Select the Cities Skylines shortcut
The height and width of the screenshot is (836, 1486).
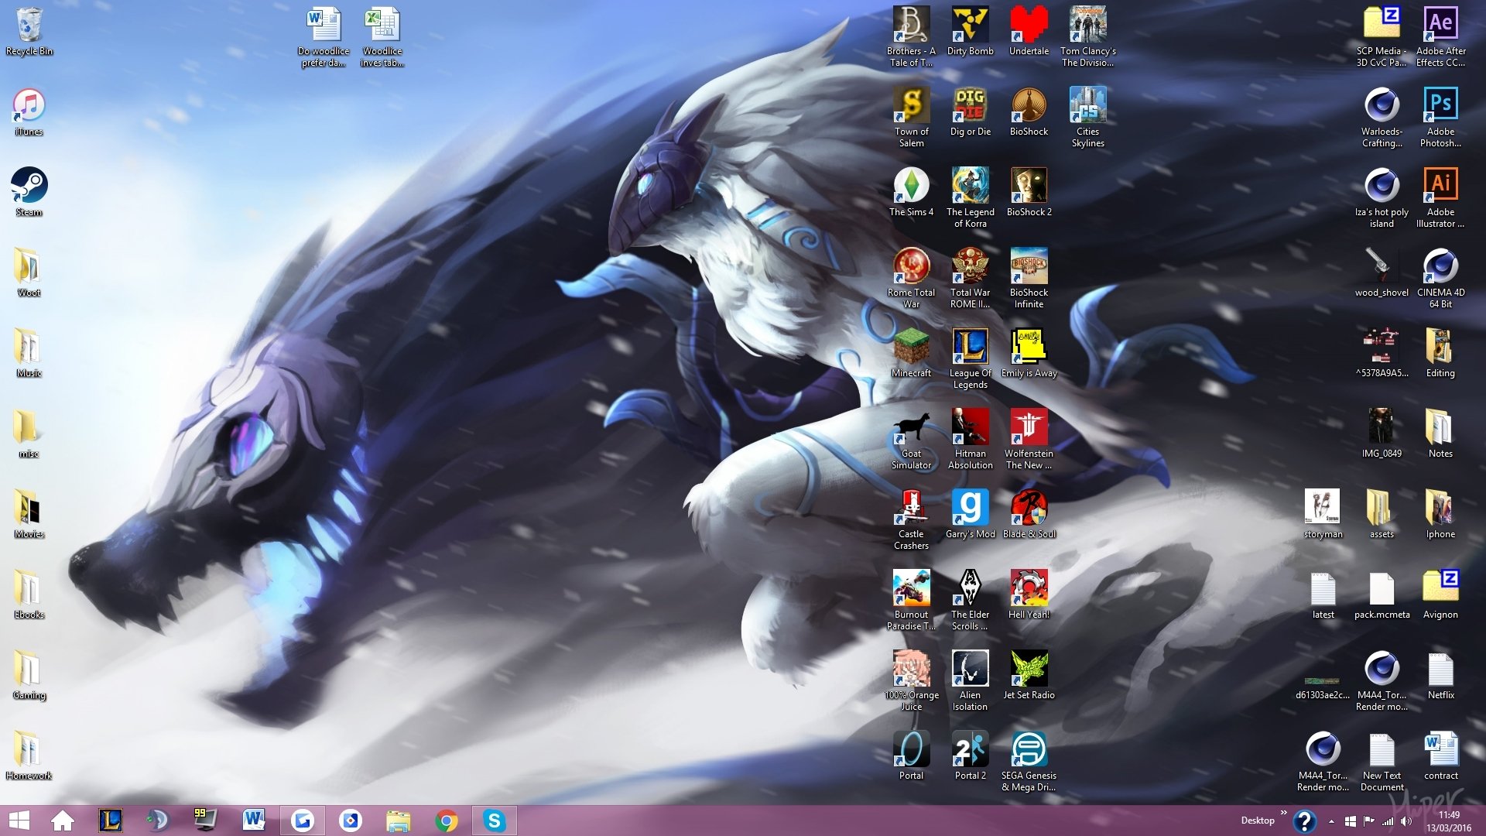click(x=1087, y=118)
